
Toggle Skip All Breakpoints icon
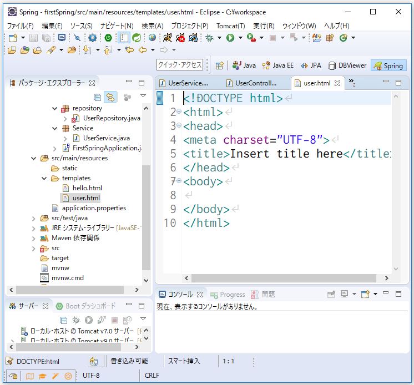pyautogui.click(x=77, y=38)
